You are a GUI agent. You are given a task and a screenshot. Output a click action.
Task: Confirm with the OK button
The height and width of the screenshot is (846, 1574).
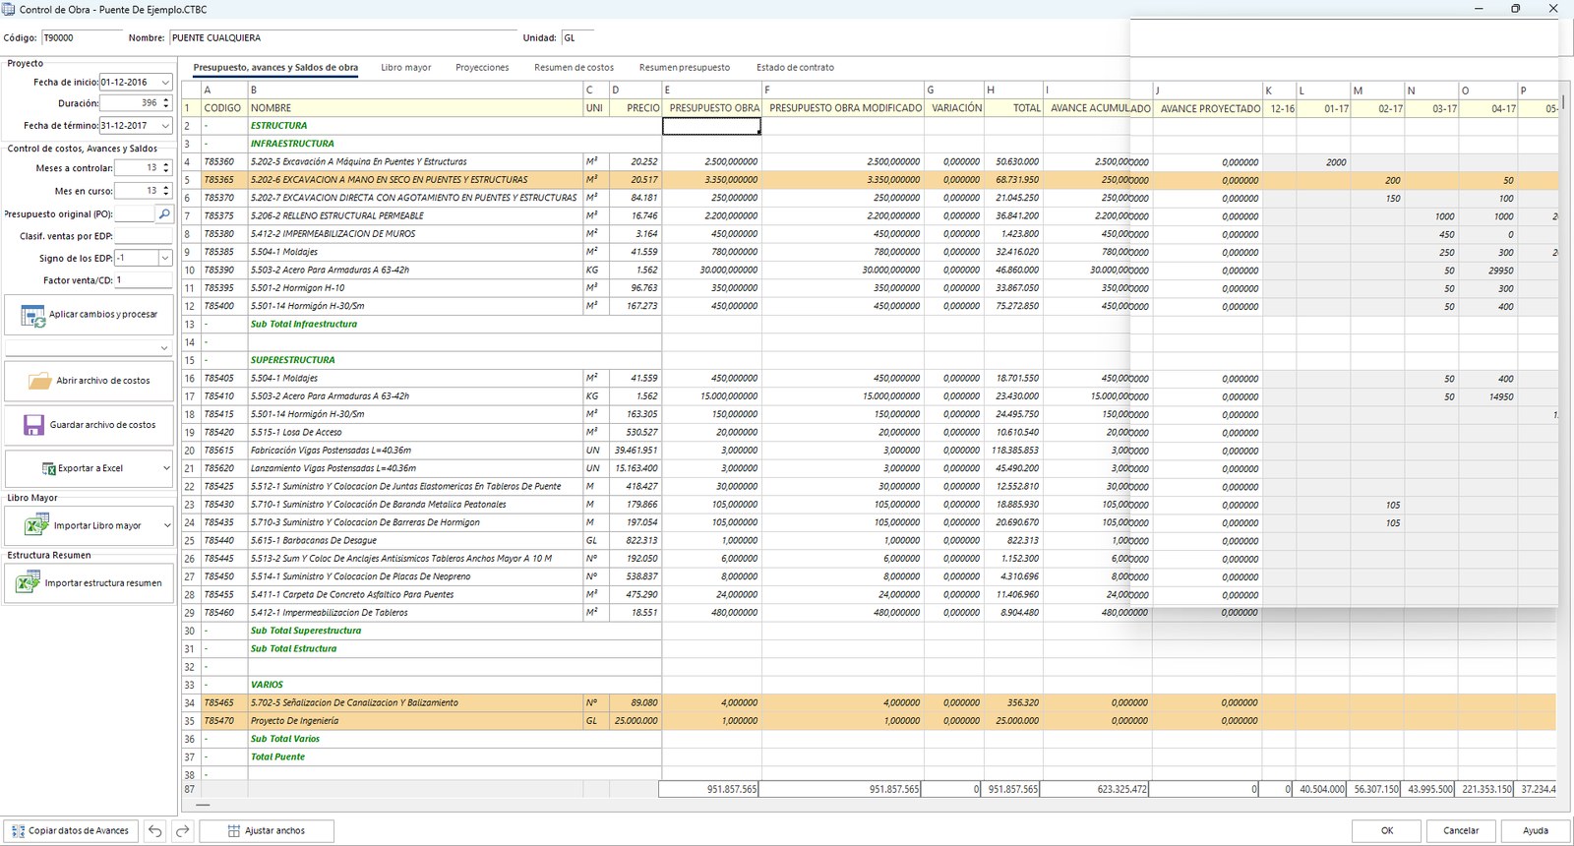point(1387,831)
